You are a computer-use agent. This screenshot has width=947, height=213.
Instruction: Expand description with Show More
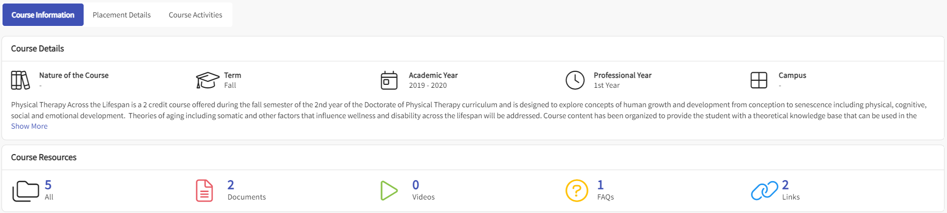[x=29, y=126]
